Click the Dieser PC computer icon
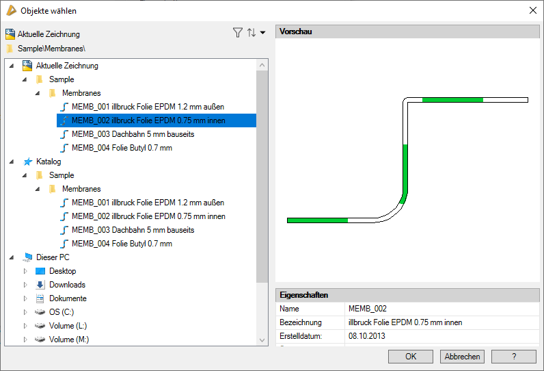The image size is (544, 371). (x=27, y=257)
